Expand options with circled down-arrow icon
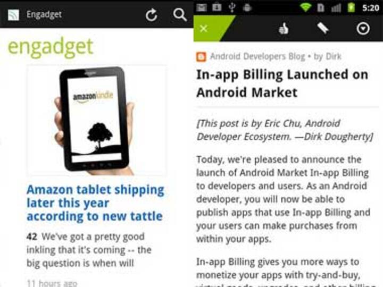Image resolution: width=383 pixels, height=287 pixels. [363, 29]
